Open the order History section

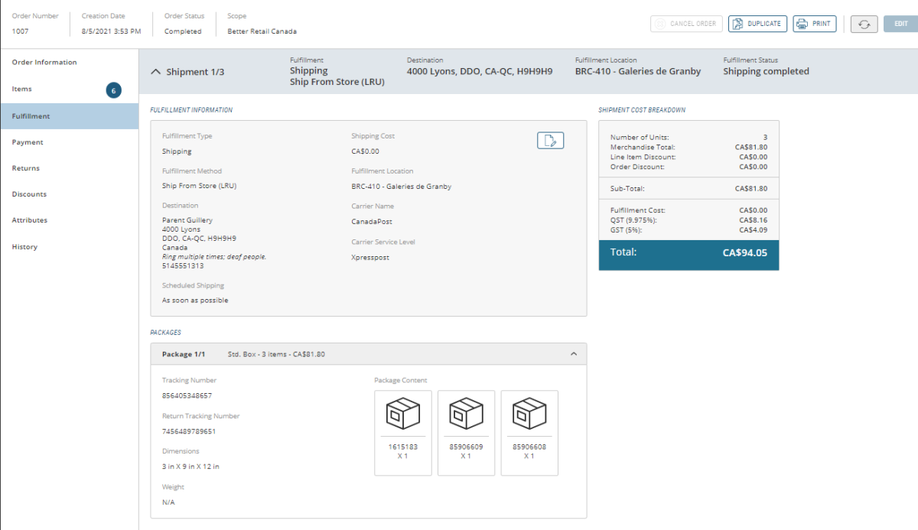(x=24, y=247)
